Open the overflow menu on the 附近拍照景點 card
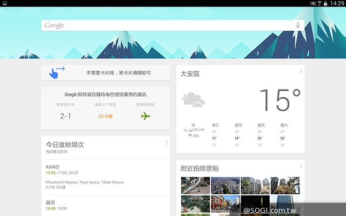 tap(301, 166)
